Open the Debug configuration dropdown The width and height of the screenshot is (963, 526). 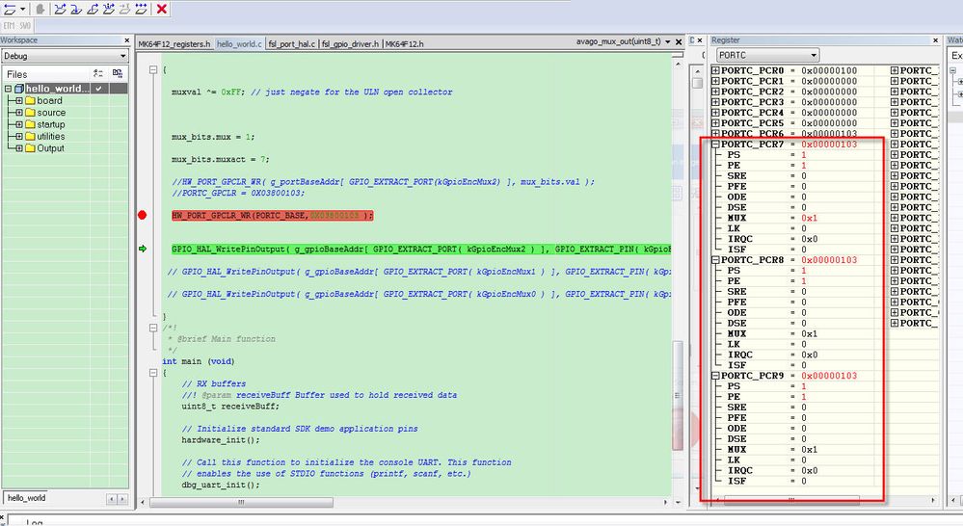65,56
